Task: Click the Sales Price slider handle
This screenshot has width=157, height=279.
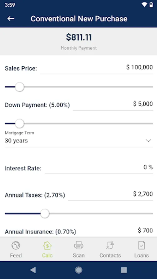Action: pos(20,87)
